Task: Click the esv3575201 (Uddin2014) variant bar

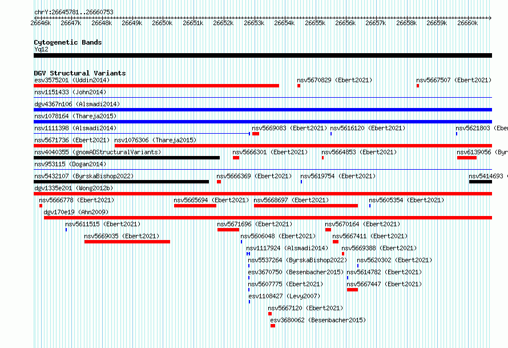Action: tap(156, 86)
